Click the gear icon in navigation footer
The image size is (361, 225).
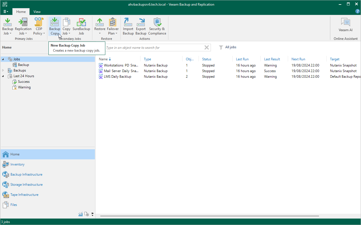pyautogui.click(x=87, y=214)
